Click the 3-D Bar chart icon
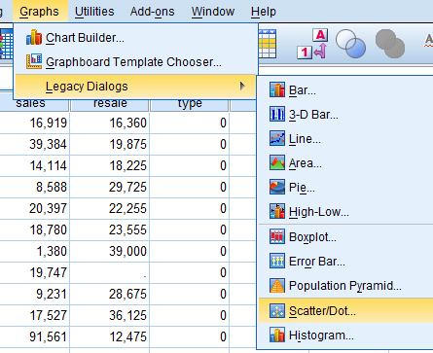Screen dimensions: 433x353 [x=277, y=114]
